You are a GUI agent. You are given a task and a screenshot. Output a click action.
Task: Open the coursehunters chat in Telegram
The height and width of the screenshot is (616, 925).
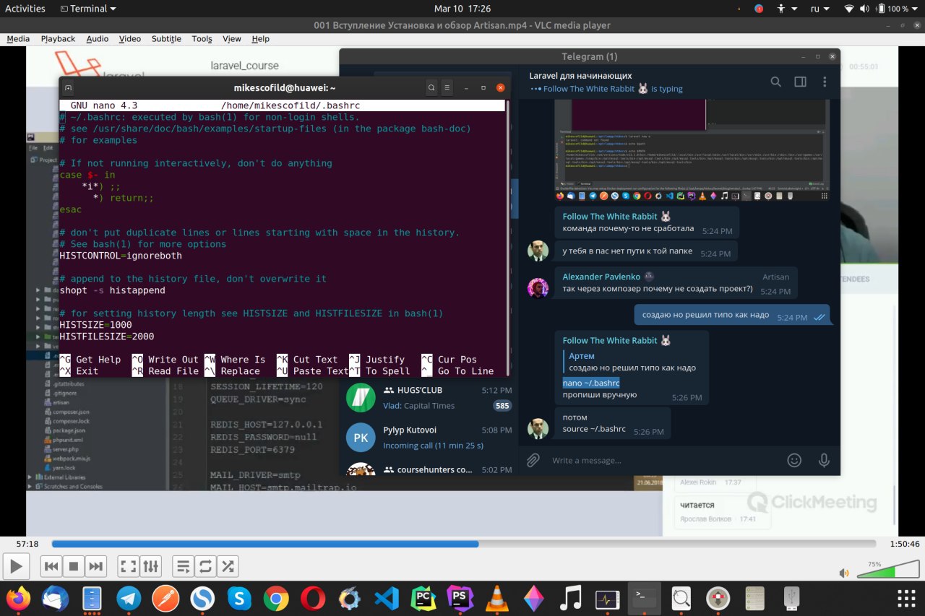tap(429, 469)
